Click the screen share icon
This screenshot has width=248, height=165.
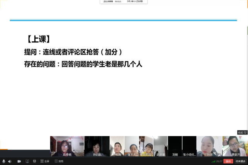(x=27, y=161)
